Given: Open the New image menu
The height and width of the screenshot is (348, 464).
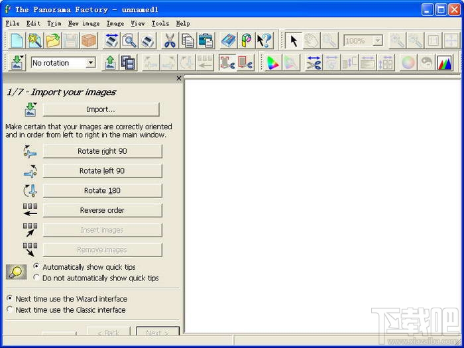Looking at the screenshot, I should click(x=84, y=23).
